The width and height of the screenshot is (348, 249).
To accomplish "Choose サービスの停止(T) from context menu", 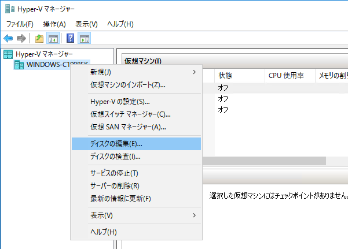I will (x=136, y=173).
